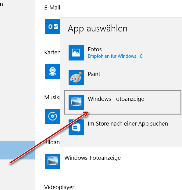Screen dimensions: 182x190
Task: Click the Empfohlen für Windows 10 text
Action: 115,56
